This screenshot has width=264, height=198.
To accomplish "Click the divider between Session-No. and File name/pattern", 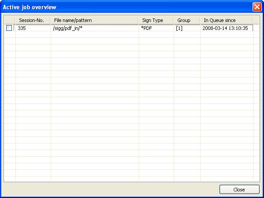I will 51,20.
